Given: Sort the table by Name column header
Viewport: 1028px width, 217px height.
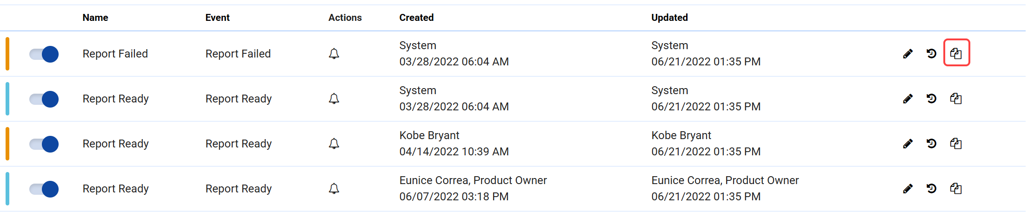Looking at the screenshot, I should coord(95,18).
